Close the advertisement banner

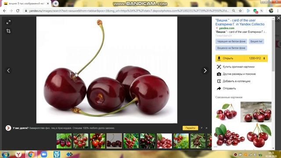point(206,128)
